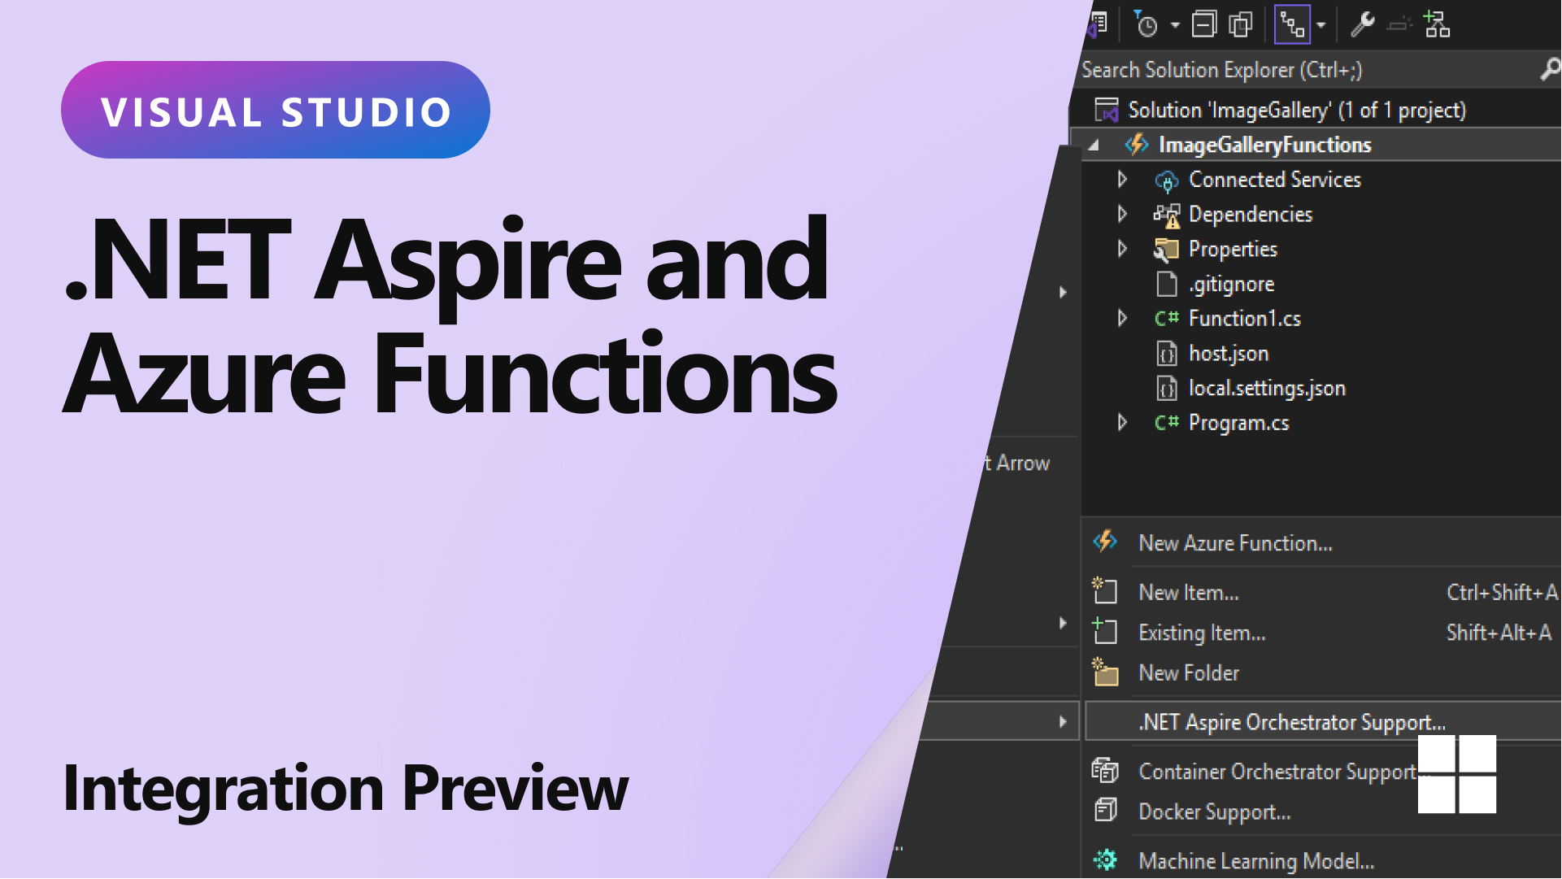Select the local.settings.json file

1266,388
